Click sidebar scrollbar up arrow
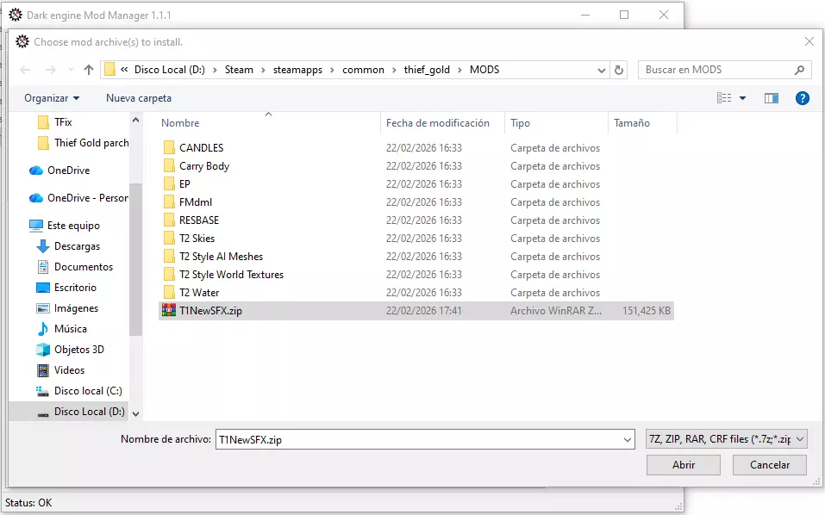Image resolution: width=825 pixels, height=515 pixels. (135, 121)
